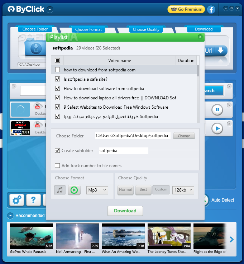Select Custom quality

click(x=161, y=190)
